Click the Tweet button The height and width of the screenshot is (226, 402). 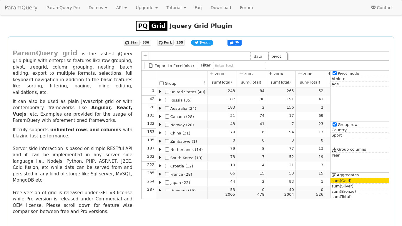(x=202, y=43)
